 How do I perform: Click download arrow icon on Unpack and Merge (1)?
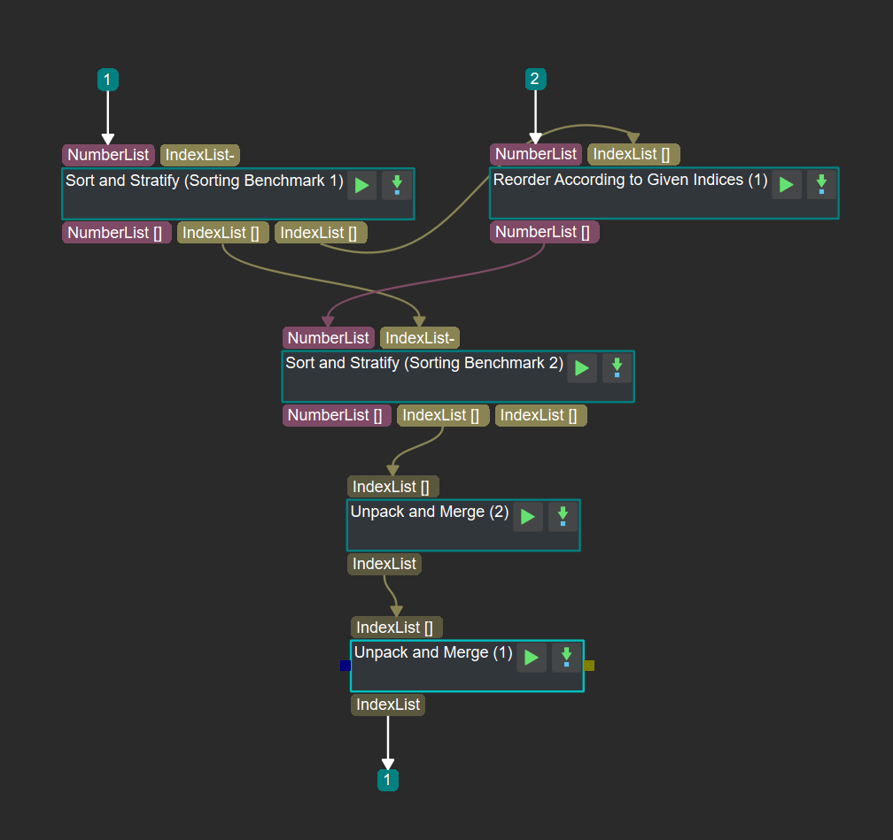tap(567, 658)
